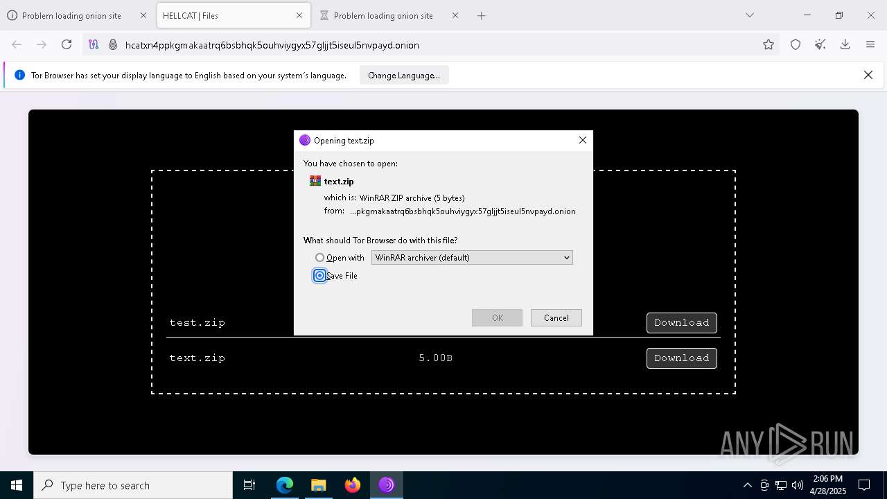The height and width of the screenshot is (499, 887).
Task: Click the text.zip file name in list
Action: click(197, 358)
